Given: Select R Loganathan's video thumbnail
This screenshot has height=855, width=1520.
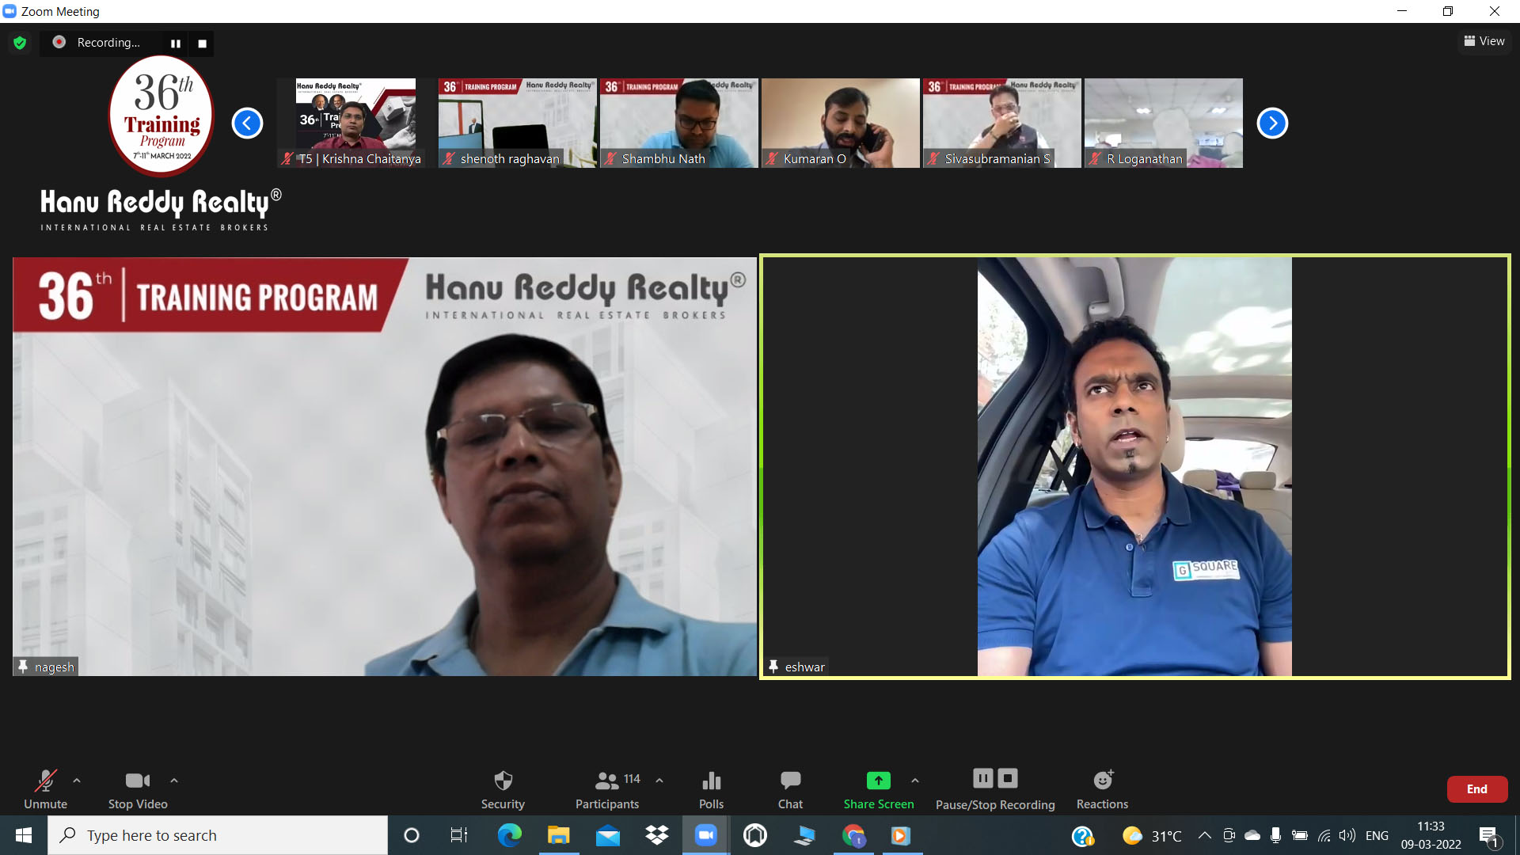Looking at the screenshot, I should tap(1163, 123).
